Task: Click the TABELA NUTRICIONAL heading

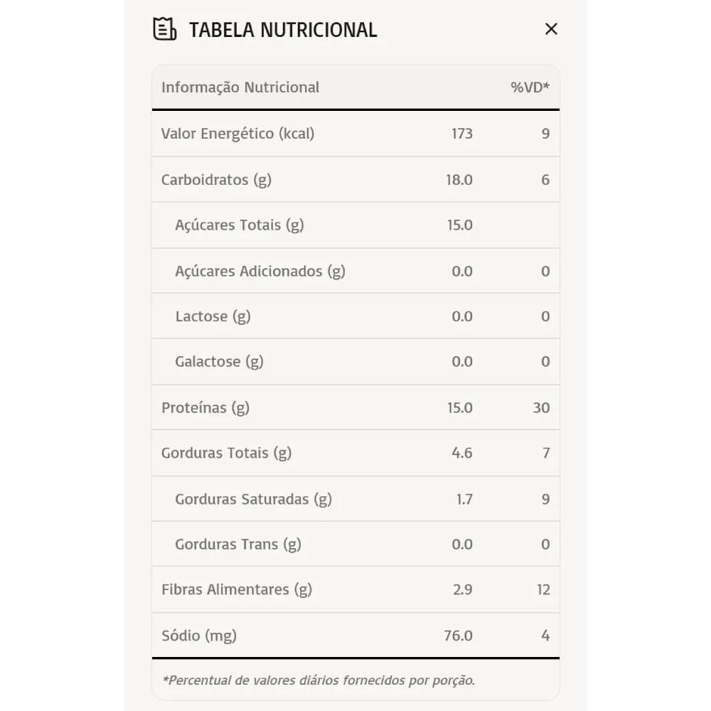Action: tap(282, 30)
